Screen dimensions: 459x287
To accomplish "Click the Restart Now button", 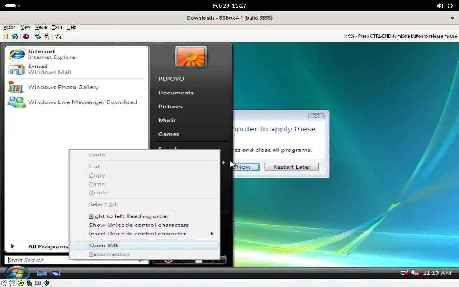I will [246, 167].
